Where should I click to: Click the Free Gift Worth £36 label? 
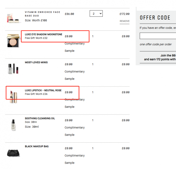tap(36, 94)
